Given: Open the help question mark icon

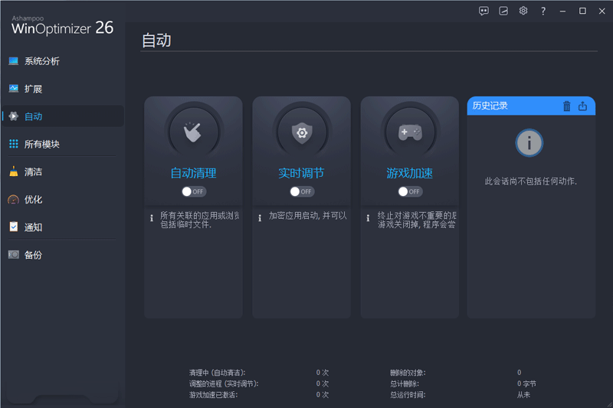Looking at the screenshot, I should click(x=543, y=11).
